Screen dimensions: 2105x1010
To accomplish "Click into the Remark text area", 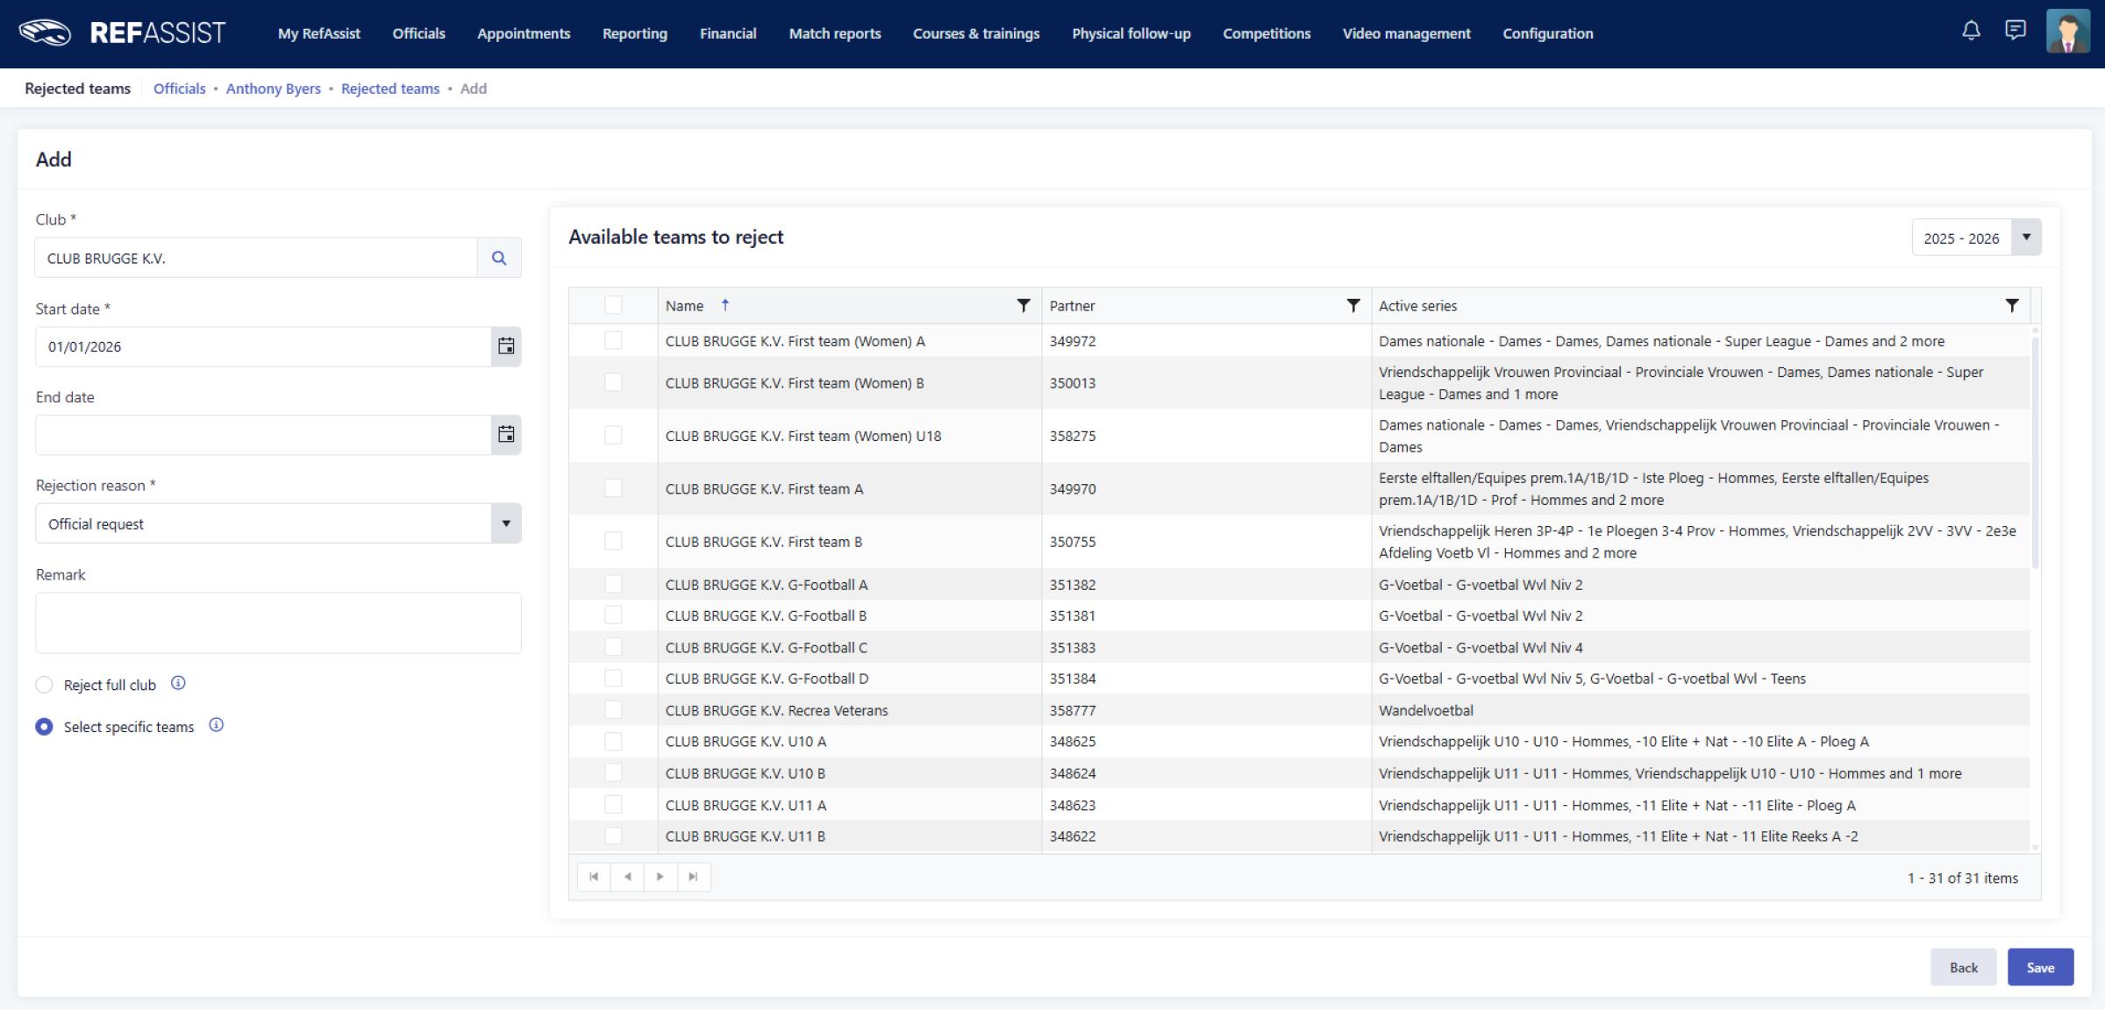I will point(278,622).
